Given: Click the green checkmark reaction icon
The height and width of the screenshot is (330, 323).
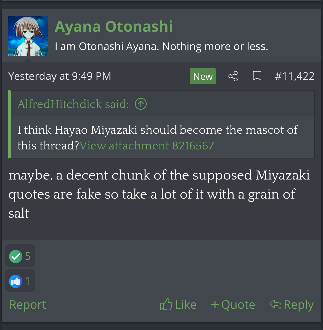Looking at the screenshot, I should pos(16,257).
